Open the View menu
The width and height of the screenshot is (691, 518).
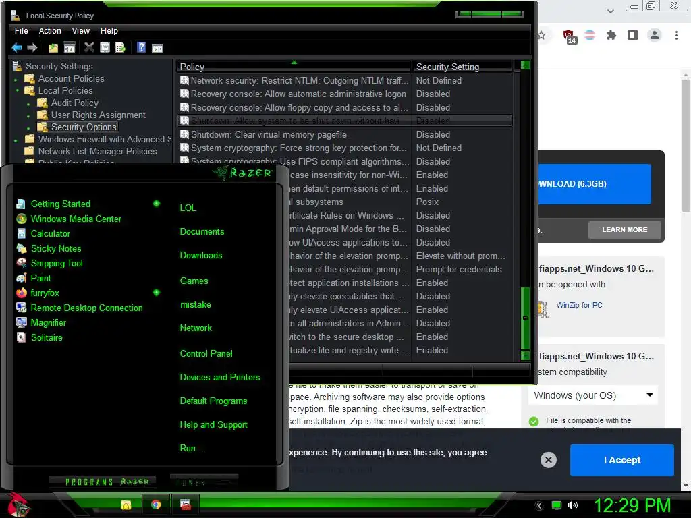[81, 31]
